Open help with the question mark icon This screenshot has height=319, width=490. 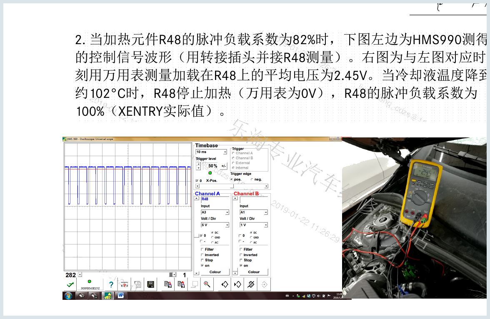pyautogui.click(x=111, y=284)
